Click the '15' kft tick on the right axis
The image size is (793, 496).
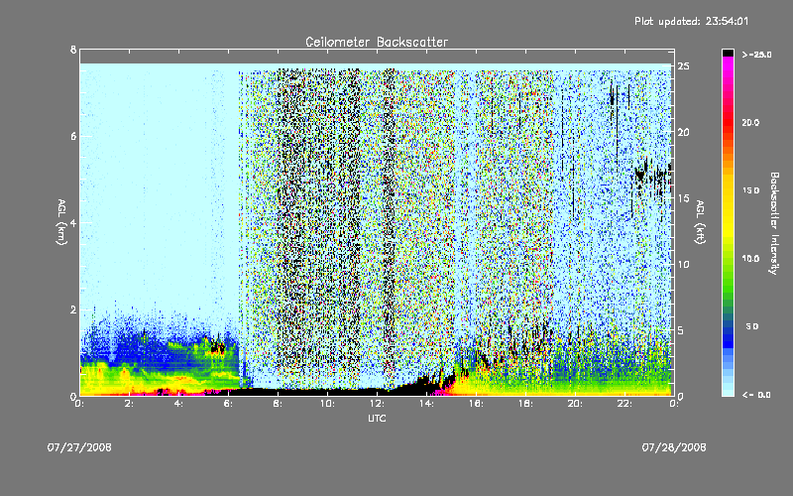(x=683, y=198)
